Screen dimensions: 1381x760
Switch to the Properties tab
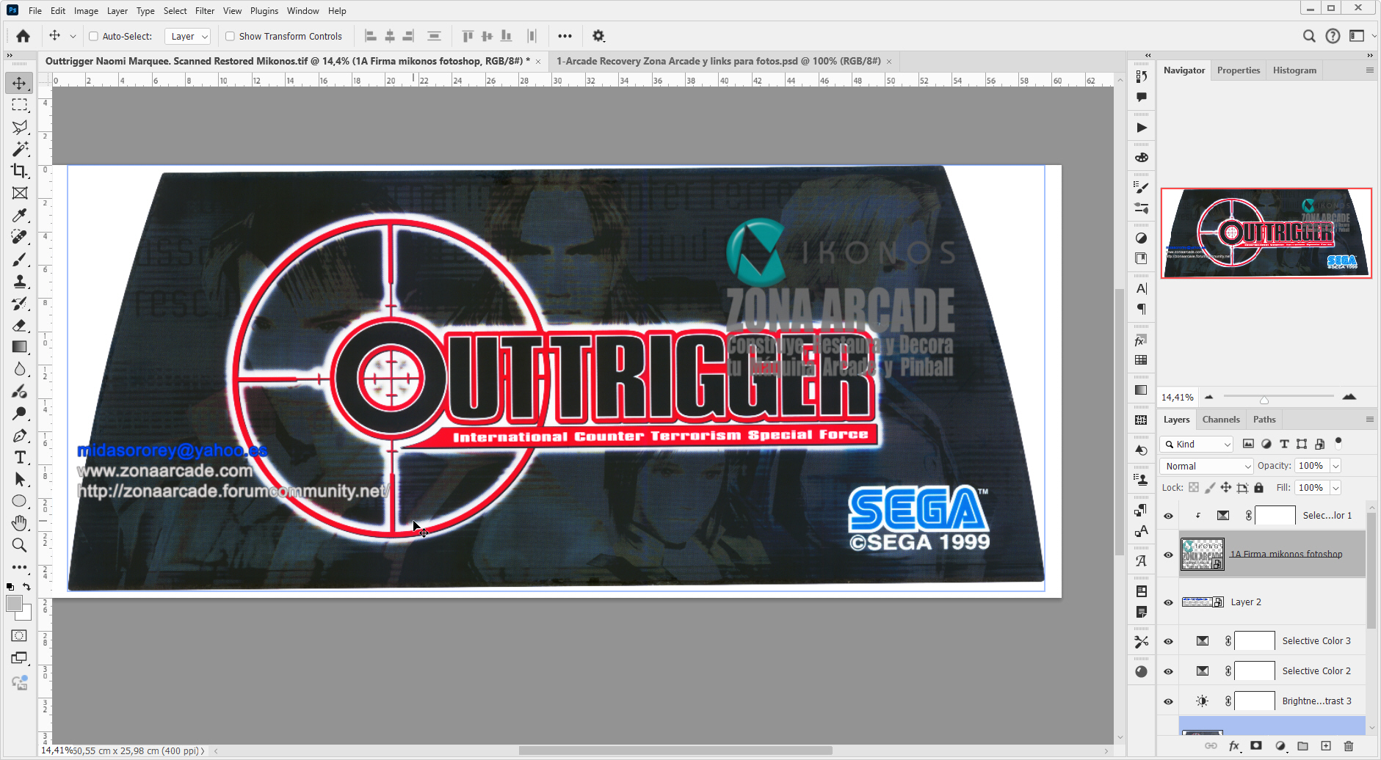[1239, 70]
